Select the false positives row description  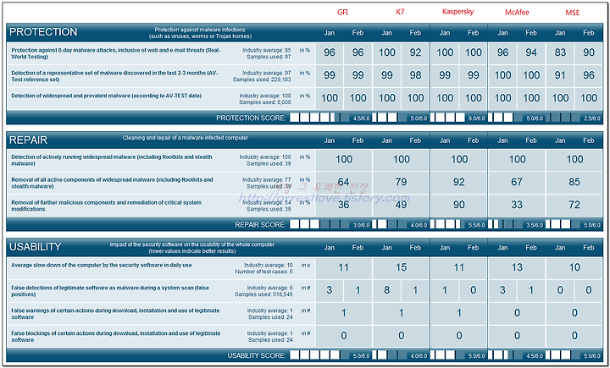110,291
